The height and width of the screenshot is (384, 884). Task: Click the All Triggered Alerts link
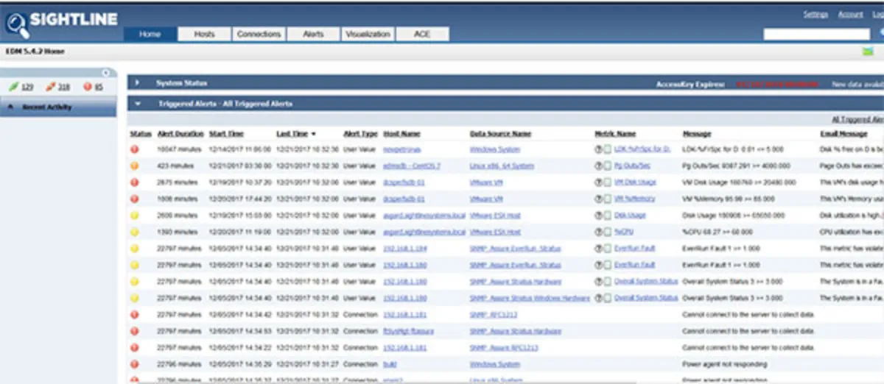(857, 119)
